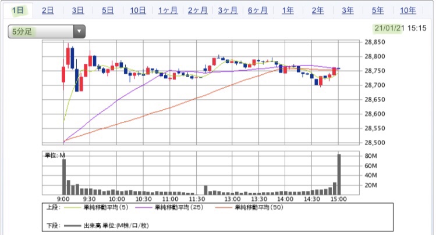Switch to the 10日 range tab
Screen dimensions: 436x235
pos(138,10)
